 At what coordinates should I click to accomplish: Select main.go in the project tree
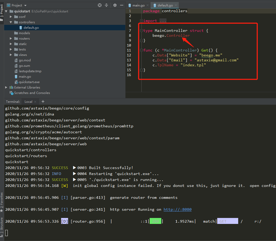click(x=25, y=77)
